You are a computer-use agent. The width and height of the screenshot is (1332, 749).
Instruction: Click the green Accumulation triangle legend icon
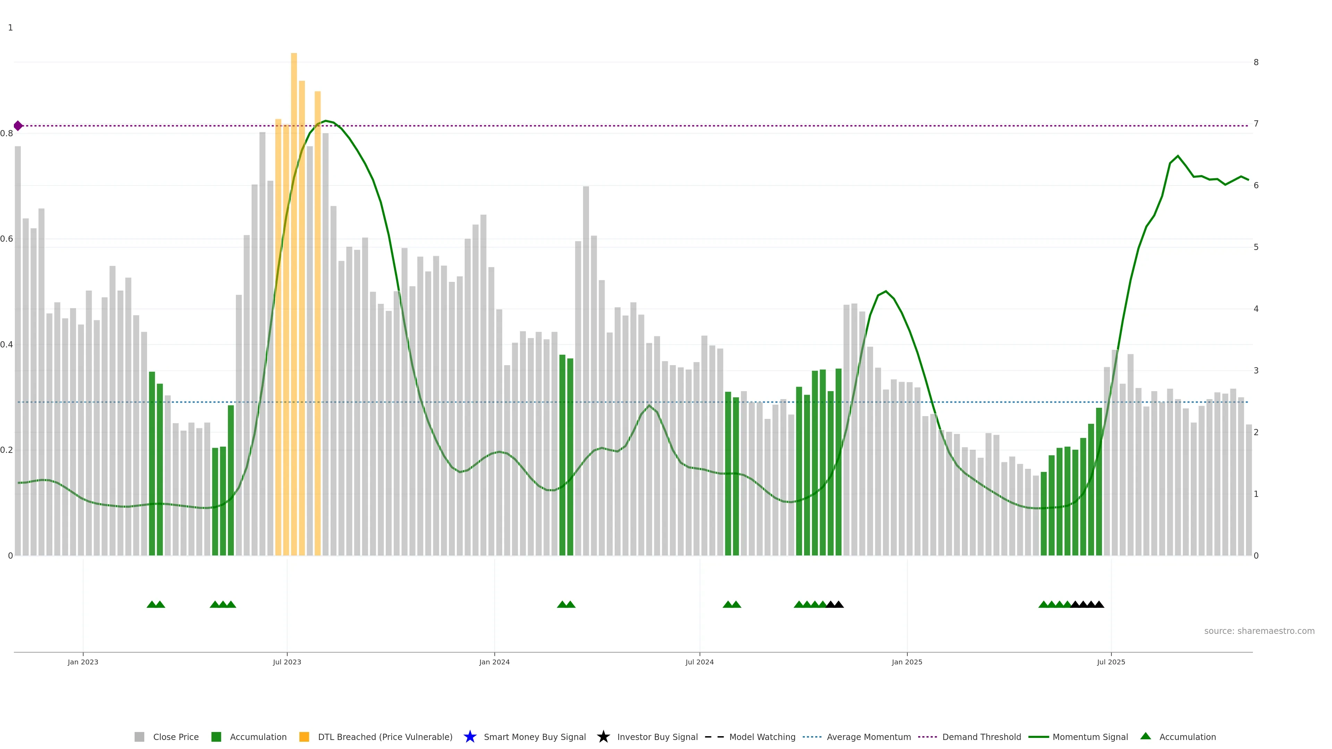pos(1145,736)
